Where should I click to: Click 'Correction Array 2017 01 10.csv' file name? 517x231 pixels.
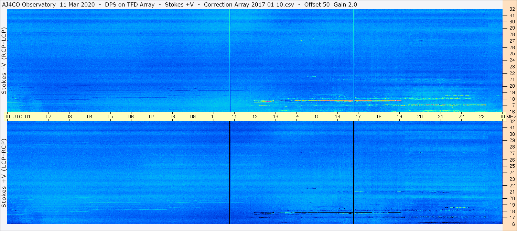[249, 4]
